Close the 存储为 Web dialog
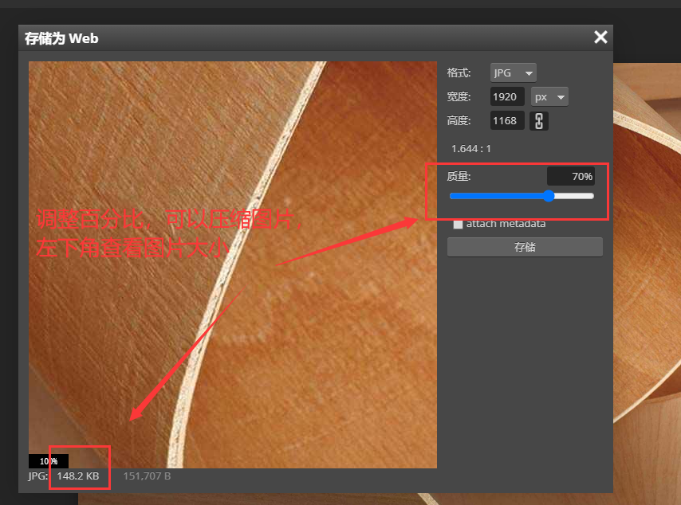 pyautogui.click(x=600, y=37)
